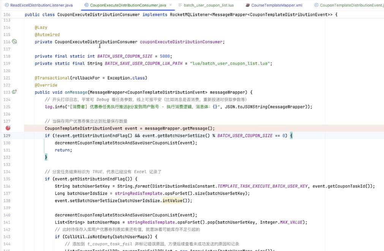Image resolution: width=384 pixels, height=251 pixels.
Task: Close the CouponExecuteDistributionConsumer.java tab
Action: click(170, 5)
